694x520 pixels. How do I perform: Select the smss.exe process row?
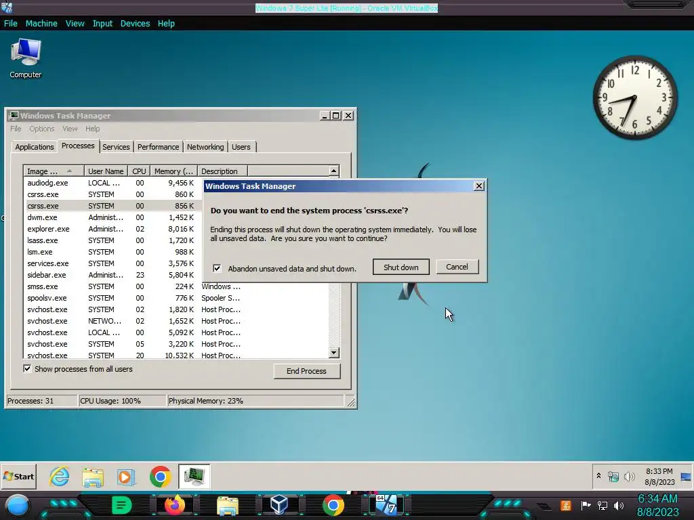[x=176, y=286]
